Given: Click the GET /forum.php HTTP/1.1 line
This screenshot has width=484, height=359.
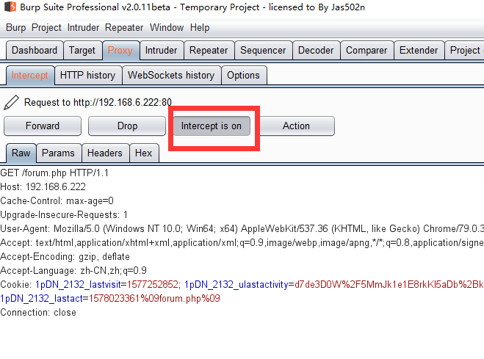Looking at the screenshot, I should 54,173.
